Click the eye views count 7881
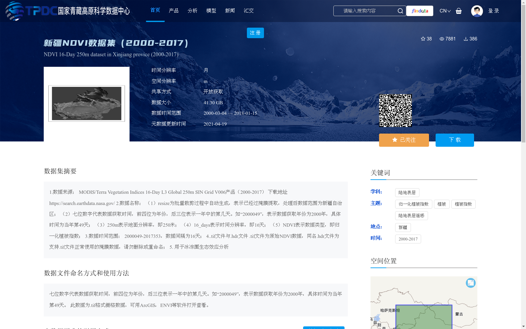Image resolution: width=526 pixels, height=329 pixels. pos(448,39)
